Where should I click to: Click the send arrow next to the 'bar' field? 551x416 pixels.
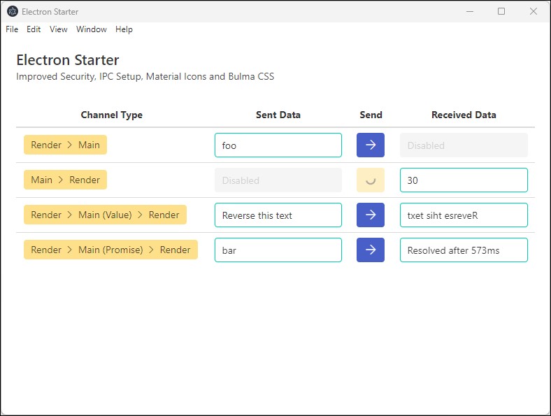pos(371,250)
